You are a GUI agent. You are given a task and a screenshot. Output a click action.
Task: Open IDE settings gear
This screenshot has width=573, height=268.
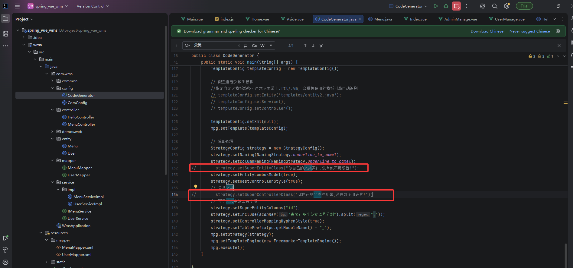click(507, 6)
